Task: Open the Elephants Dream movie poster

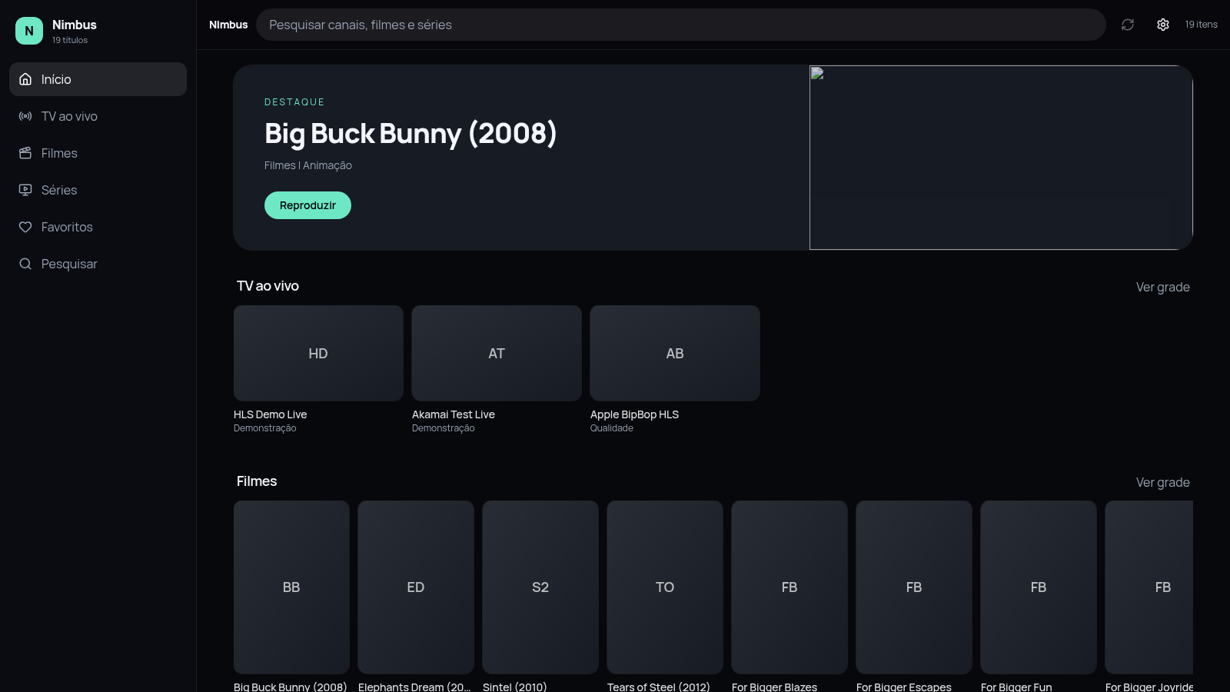Action: point(416,587)
